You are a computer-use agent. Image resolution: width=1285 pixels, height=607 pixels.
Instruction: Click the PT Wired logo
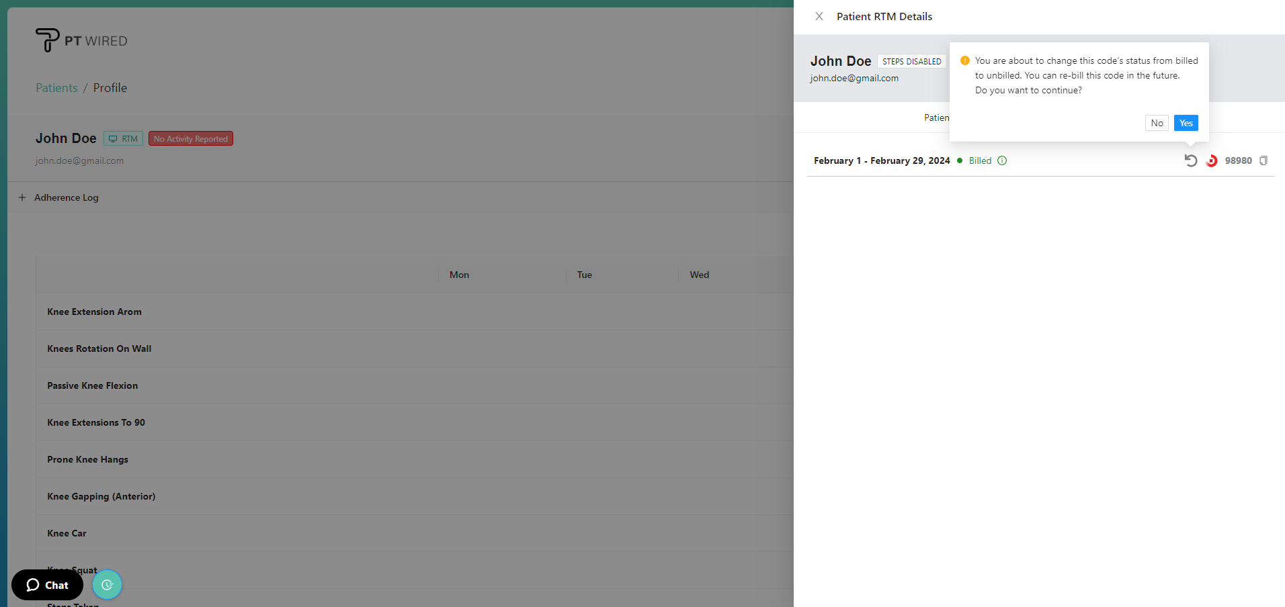click(81, 40)
